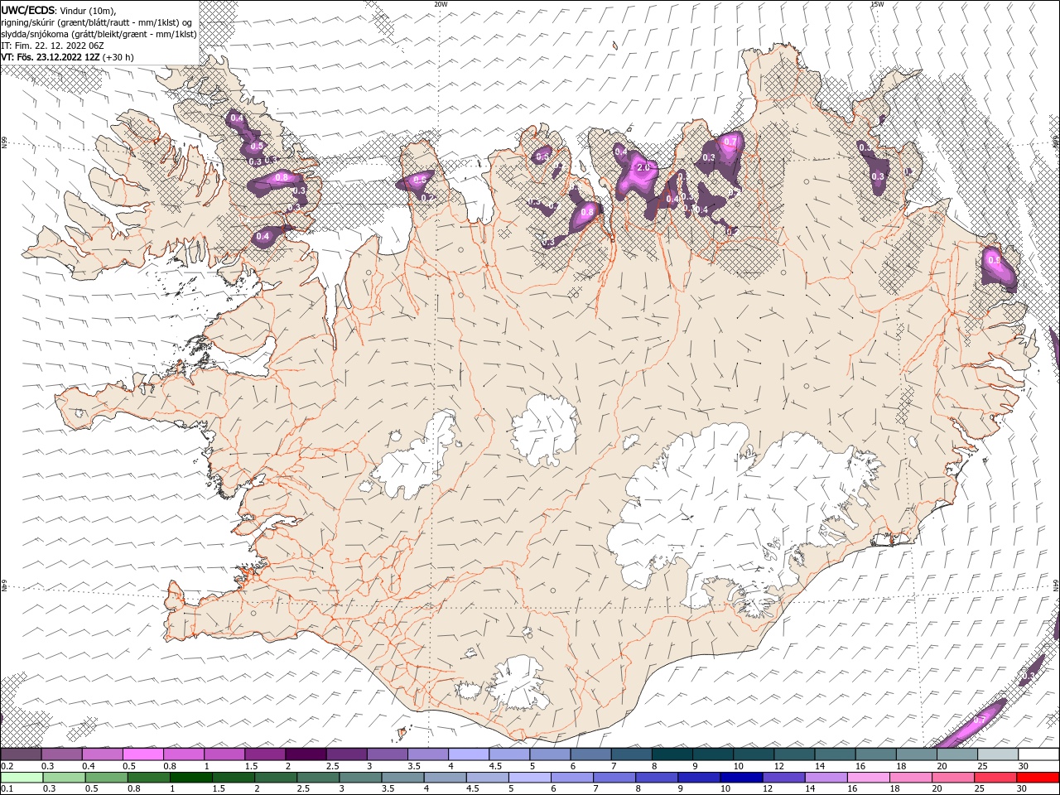Click the deep blue rain-legend swatch labeled 10
The height and width of the screenshot is (795, 1060).
point(740,778)
